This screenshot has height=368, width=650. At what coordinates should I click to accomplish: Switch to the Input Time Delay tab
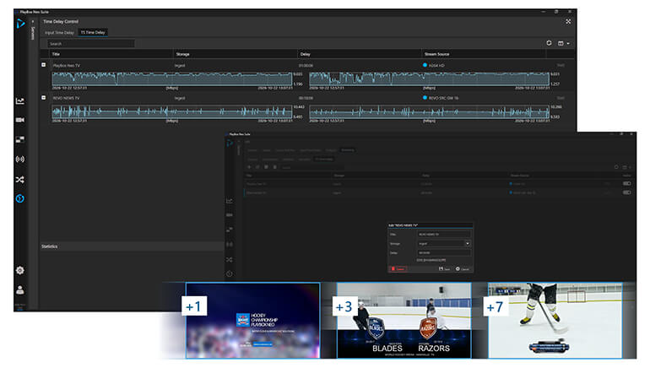tap(59, 32)
